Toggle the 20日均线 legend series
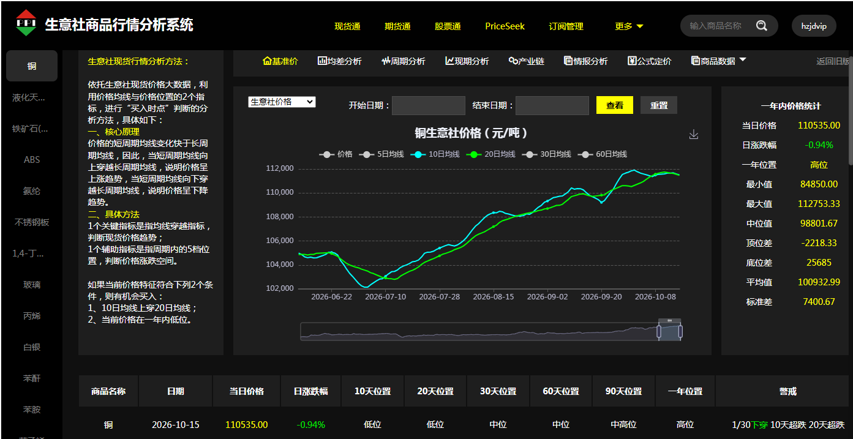Viewport: 853px width, 439px height. (490, 154)
